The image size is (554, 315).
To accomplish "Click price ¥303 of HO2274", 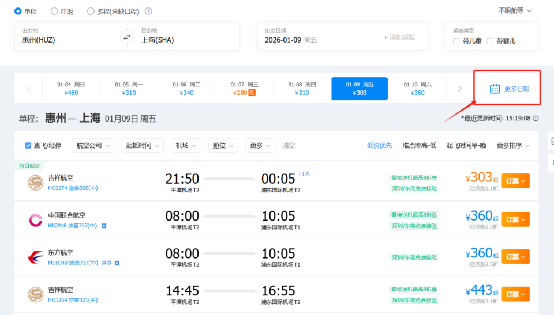I will (482, 177).
